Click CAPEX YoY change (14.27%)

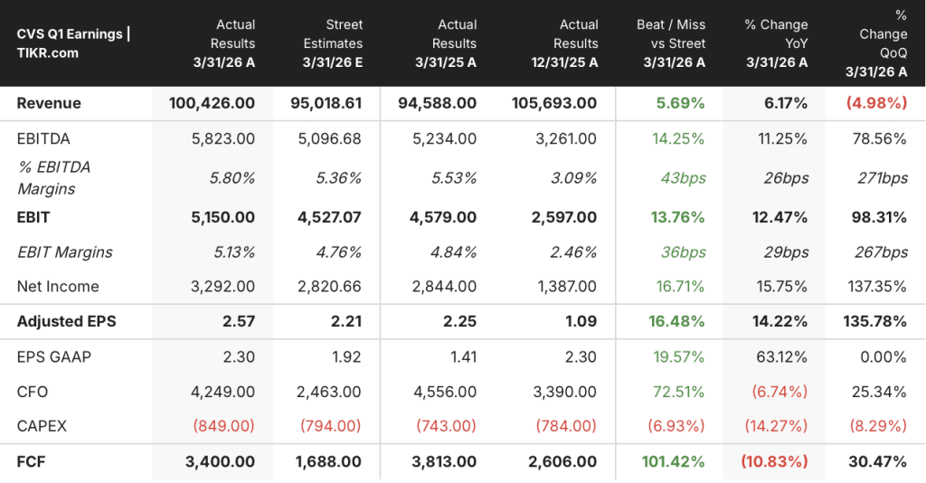776,426
